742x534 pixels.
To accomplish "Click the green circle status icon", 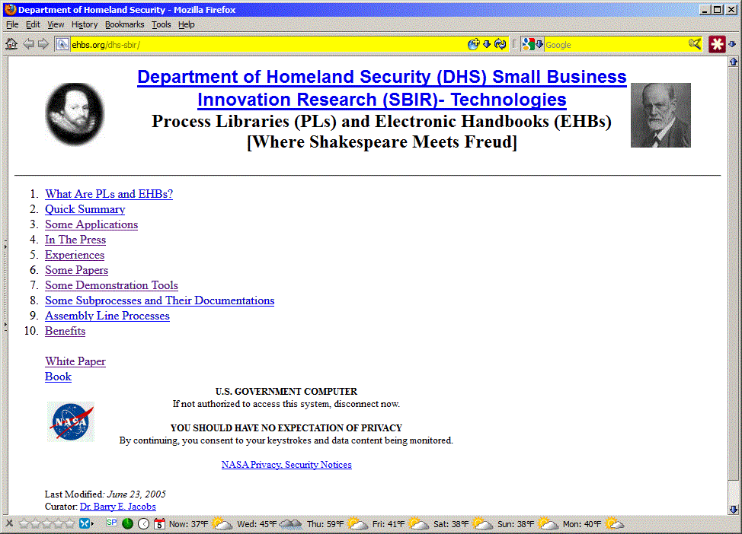I will [127, 523].
